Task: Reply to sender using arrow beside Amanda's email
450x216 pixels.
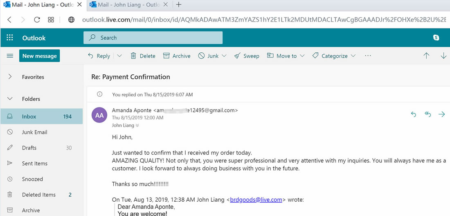Action: [414, 115]
